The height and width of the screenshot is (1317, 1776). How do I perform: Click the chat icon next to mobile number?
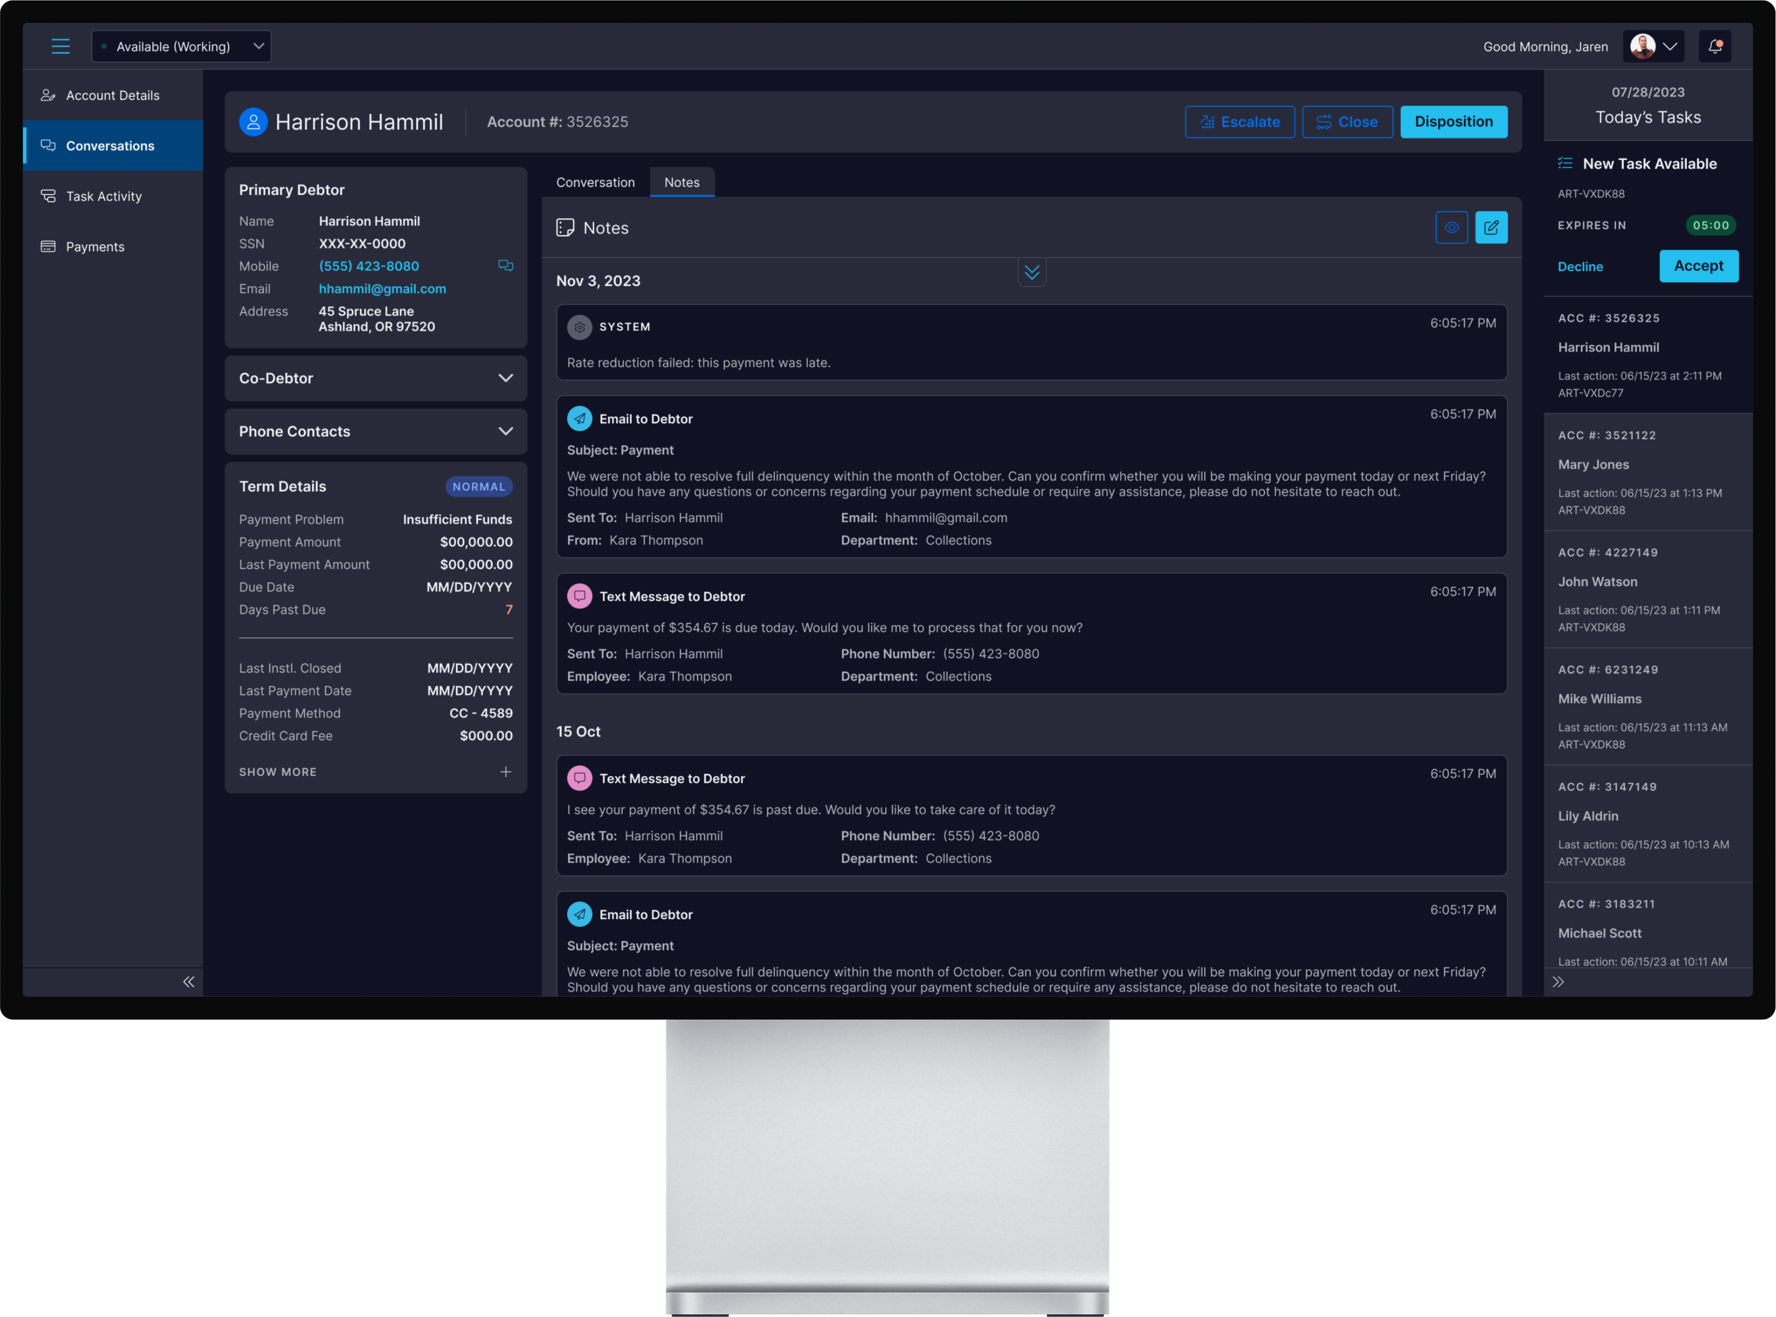[x=505, y=266]
